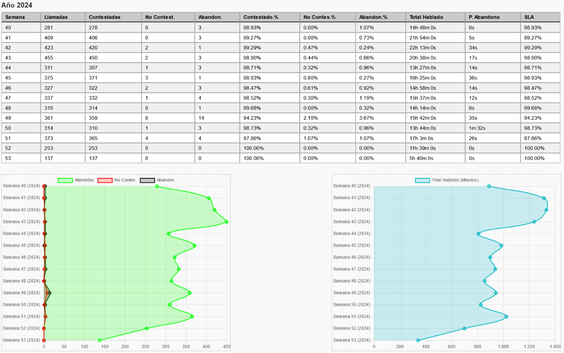
Task: Click the blue Semana 42 point in minutes chart
Action: pos(546,210)
